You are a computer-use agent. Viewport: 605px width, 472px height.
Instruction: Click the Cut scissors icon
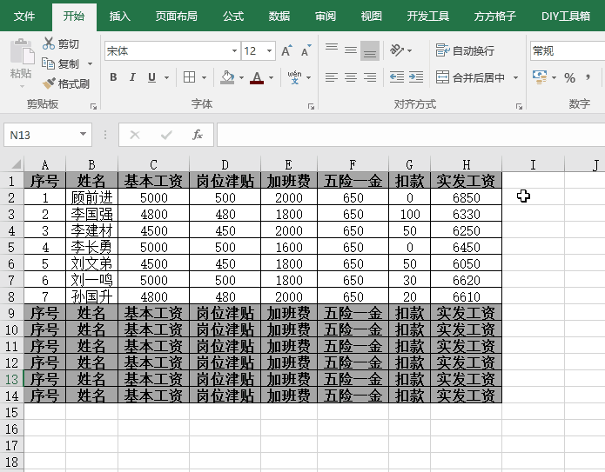click(x=49, y=43)
